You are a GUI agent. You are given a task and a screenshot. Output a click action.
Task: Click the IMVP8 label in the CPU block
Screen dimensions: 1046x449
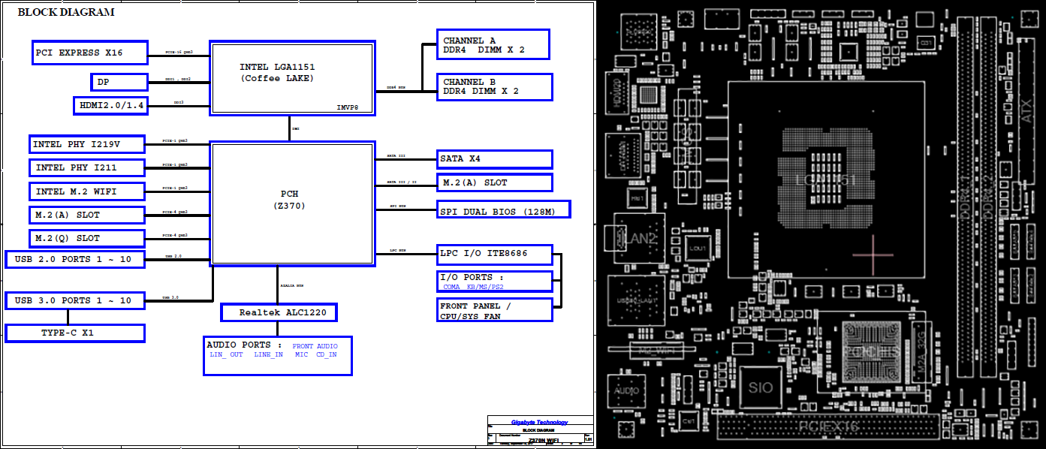click(x=347, y=107)
